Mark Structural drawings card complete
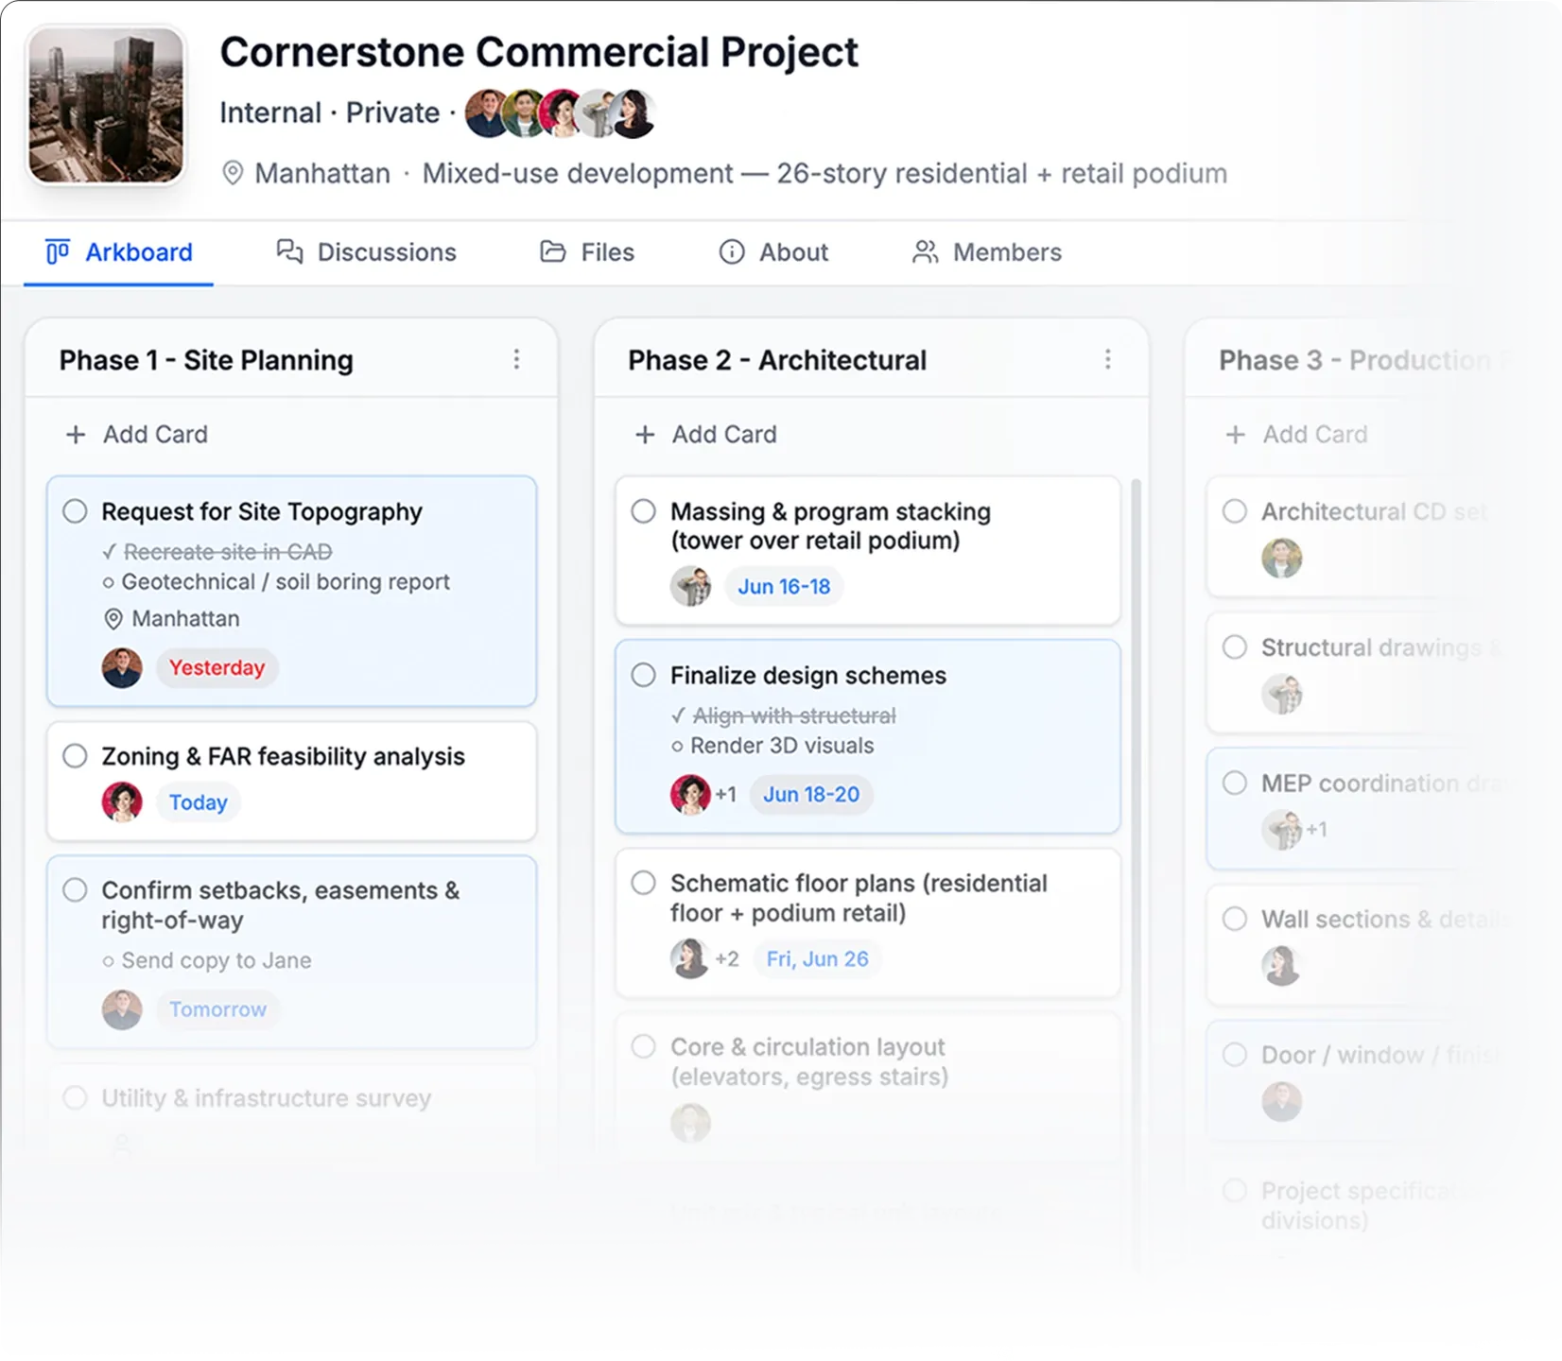This screenshot has width=1562, height=1361. point(1235,647)
